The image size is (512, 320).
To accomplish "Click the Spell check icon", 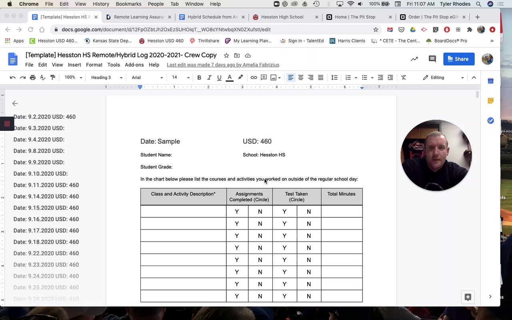I will [43, 78].
